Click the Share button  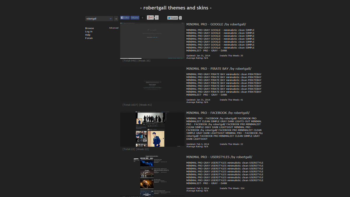tap(134, 17)
